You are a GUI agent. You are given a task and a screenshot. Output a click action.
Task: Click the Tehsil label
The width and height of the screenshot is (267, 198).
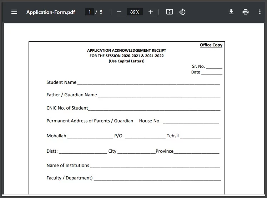click(173, 136)
